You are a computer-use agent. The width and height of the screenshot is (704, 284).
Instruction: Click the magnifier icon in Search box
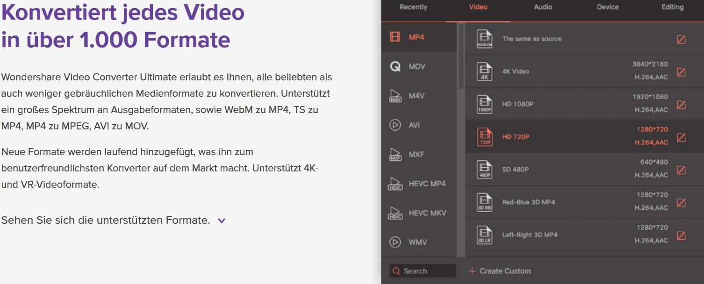pos(396,271)
